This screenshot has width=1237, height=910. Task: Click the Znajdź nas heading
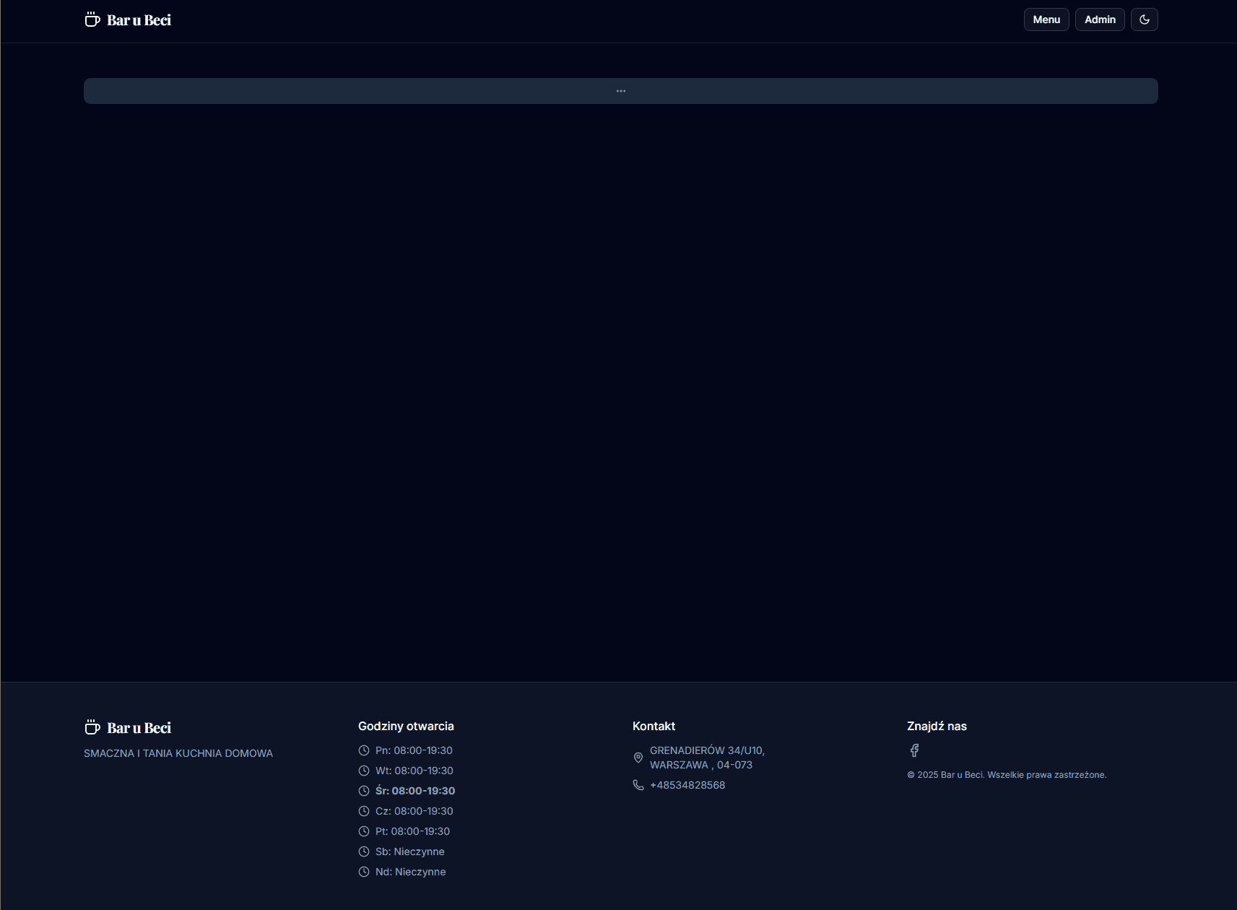coord(937,726)
